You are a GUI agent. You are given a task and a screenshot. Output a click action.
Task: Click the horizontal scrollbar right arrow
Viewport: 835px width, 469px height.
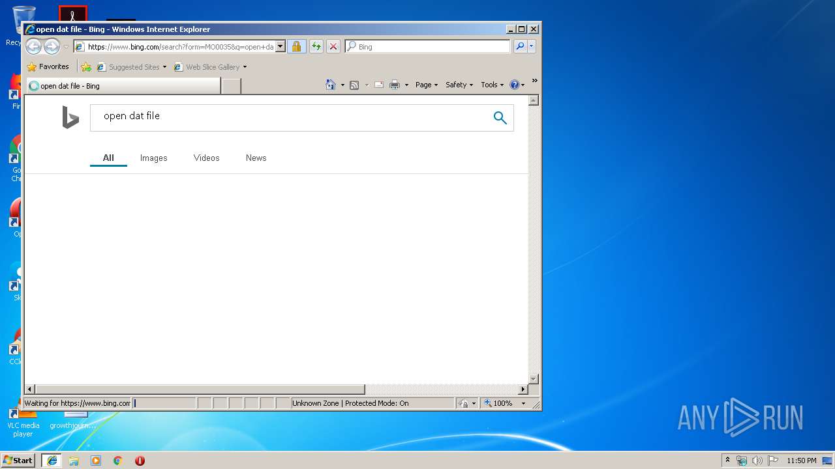click(x=523, y=389)
